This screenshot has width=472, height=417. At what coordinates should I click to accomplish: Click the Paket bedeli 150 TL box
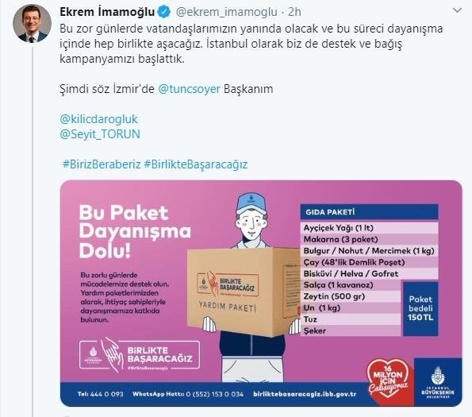point(420,309)
